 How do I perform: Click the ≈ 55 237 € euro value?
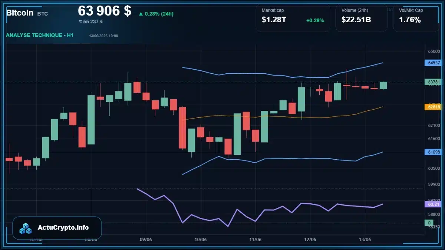click(91, 21)
